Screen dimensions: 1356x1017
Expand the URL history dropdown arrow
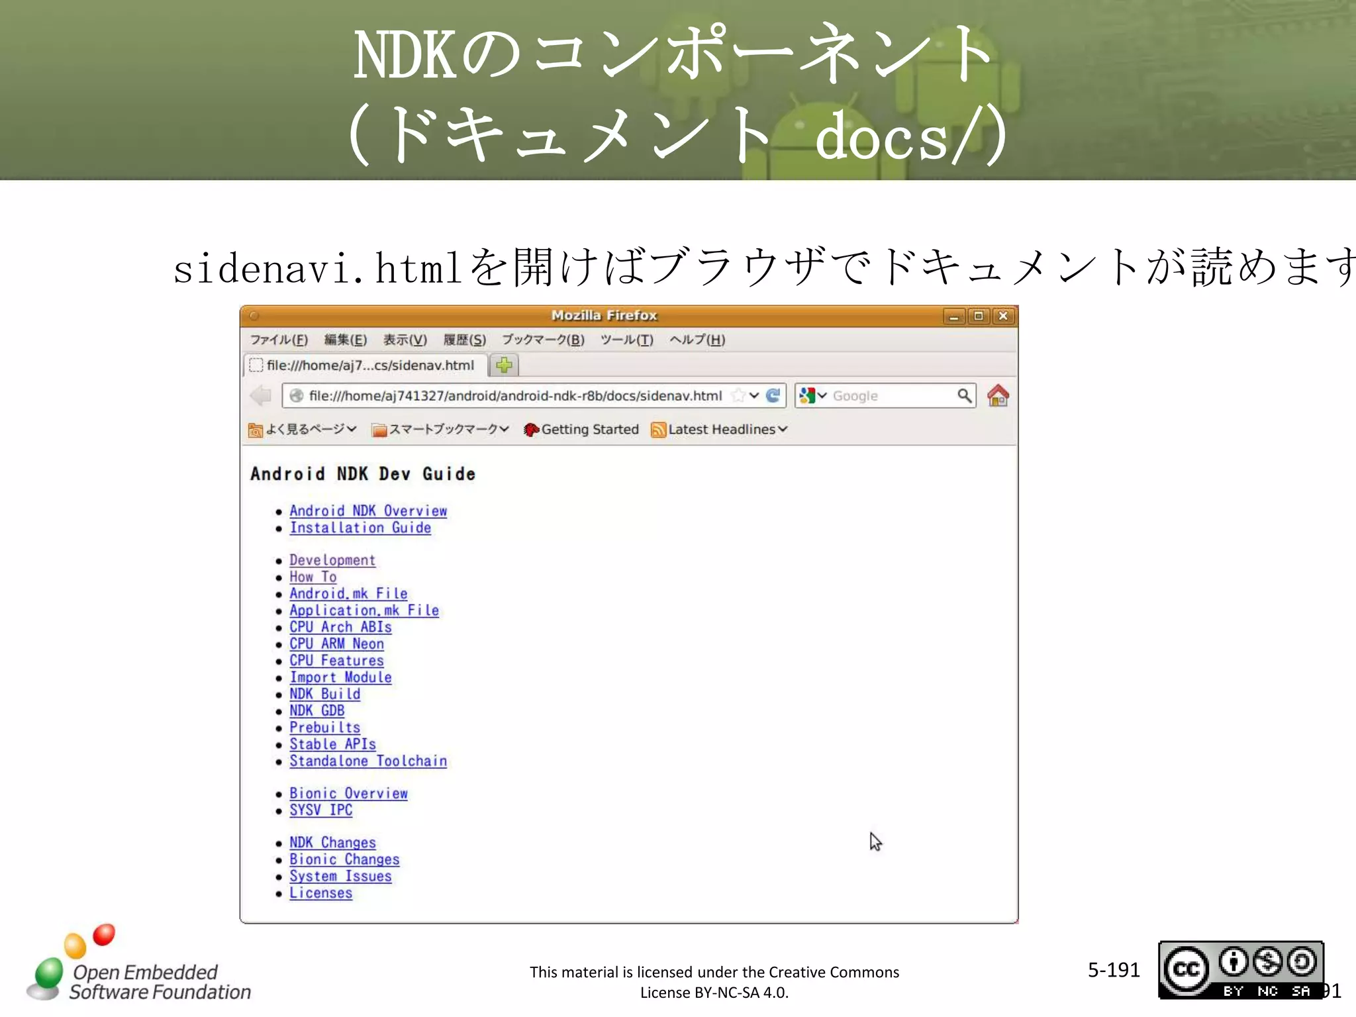pyautogui.click(x=754, y=396)
